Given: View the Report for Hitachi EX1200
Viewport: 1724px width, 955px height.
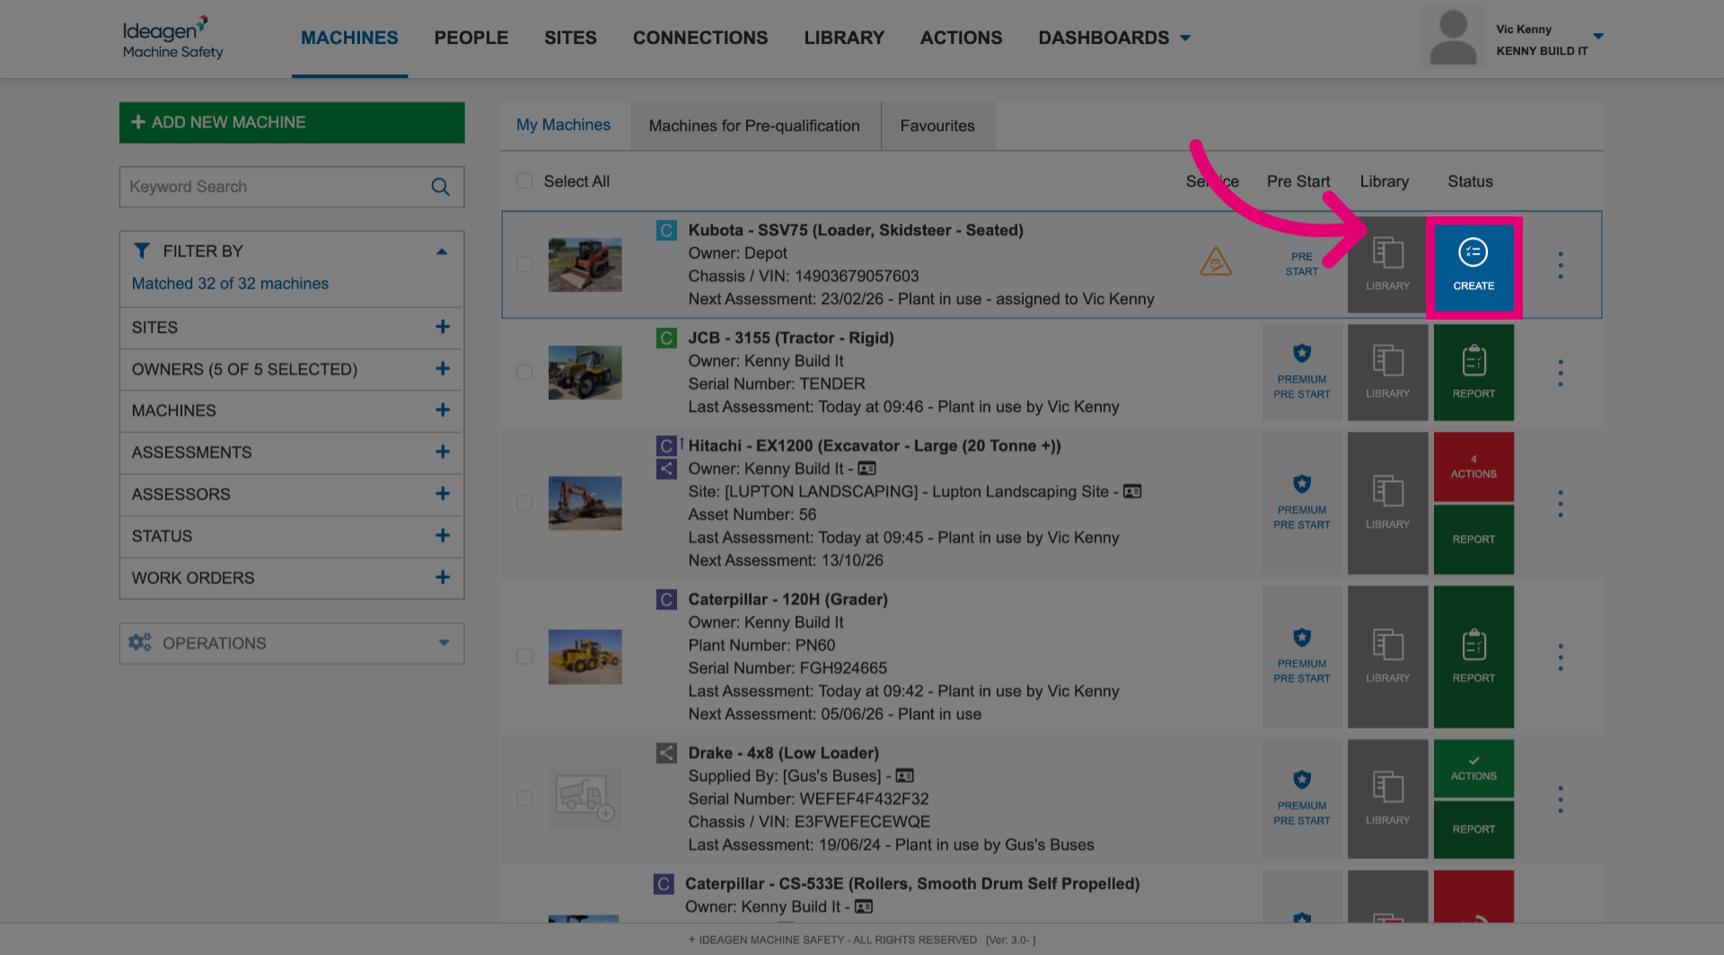Looking at the screenshot, I should [x=1473, y=539].
